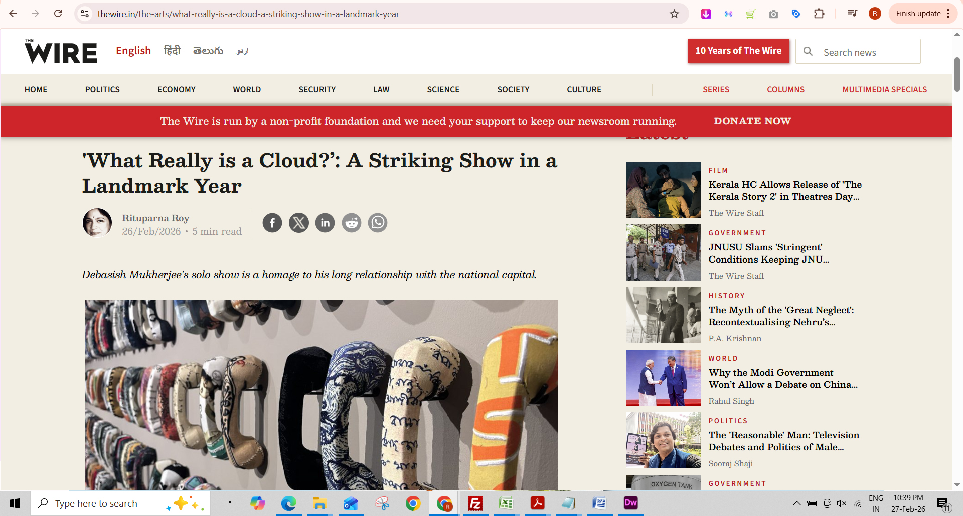Viewport: 963px width, 516px height.
Task: Share article on X (Twitter)
Action: (299, 223)
